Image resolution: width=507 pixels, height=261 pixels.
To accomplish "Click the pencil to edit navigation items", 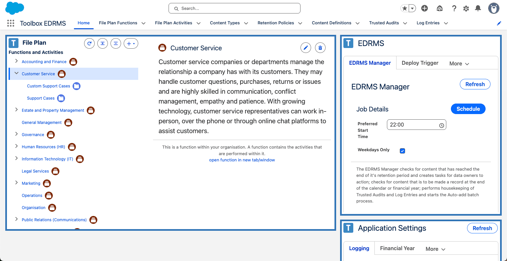I will [499, 23].
